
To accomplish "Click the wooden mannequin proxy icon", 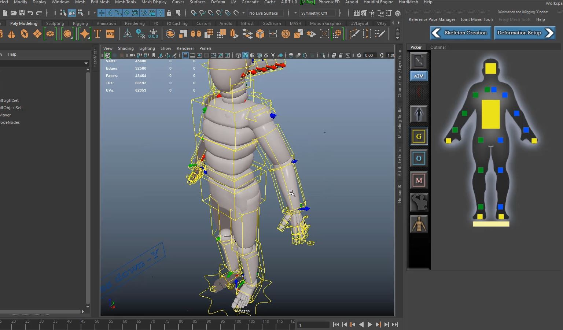I will click(x=419, y=224).
